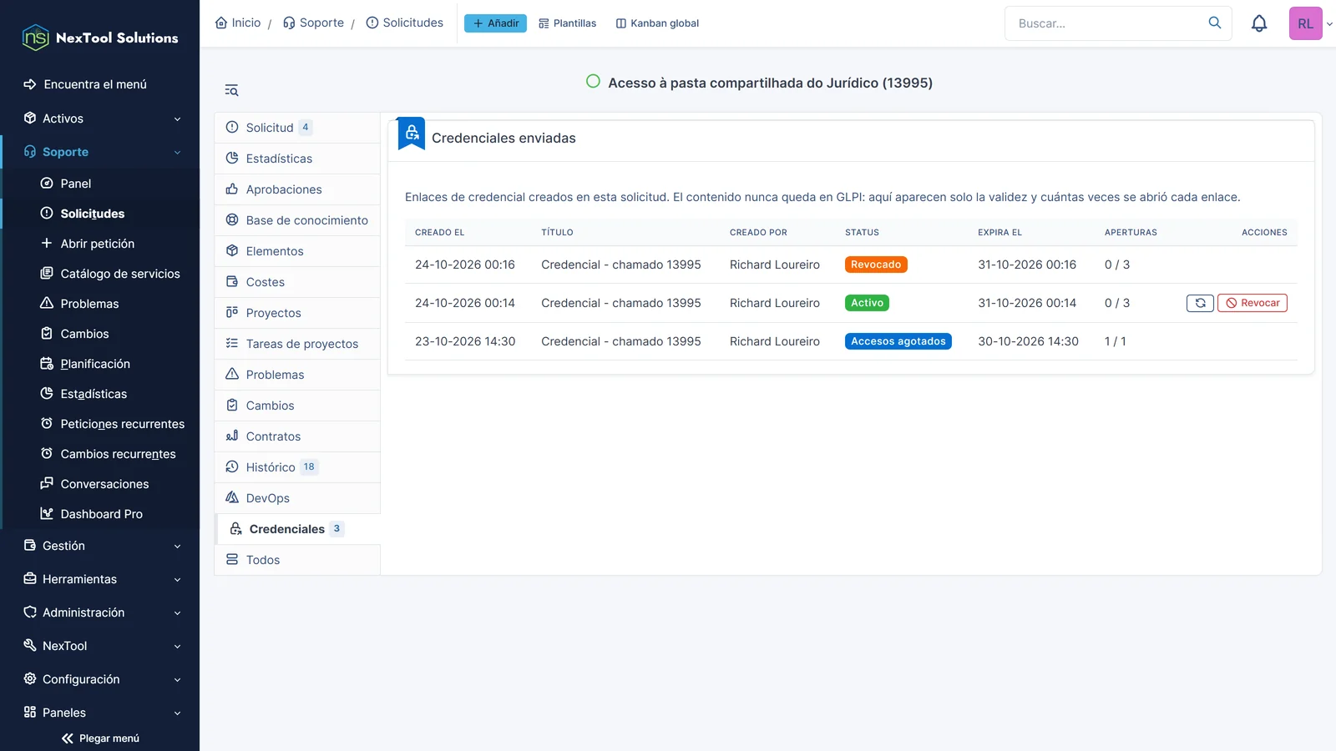Viewport: 1336px width, 751px height.
Task: Click the Credenciales enviadas lock icon
Action: tap(412, 133)
